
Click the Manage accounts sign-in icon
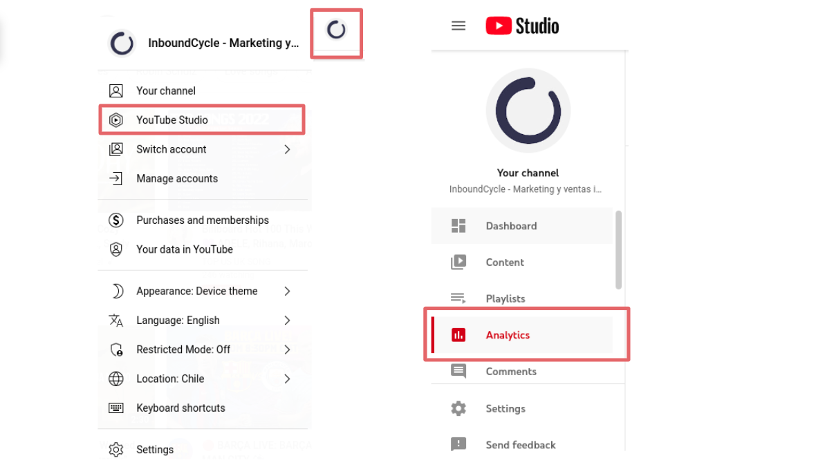pos(116,178)
